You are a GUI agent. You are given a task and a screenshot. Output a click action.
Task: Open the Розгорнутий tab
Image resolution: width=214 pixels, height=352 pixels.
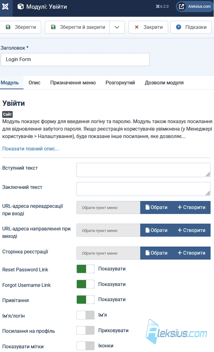(120, 82)
